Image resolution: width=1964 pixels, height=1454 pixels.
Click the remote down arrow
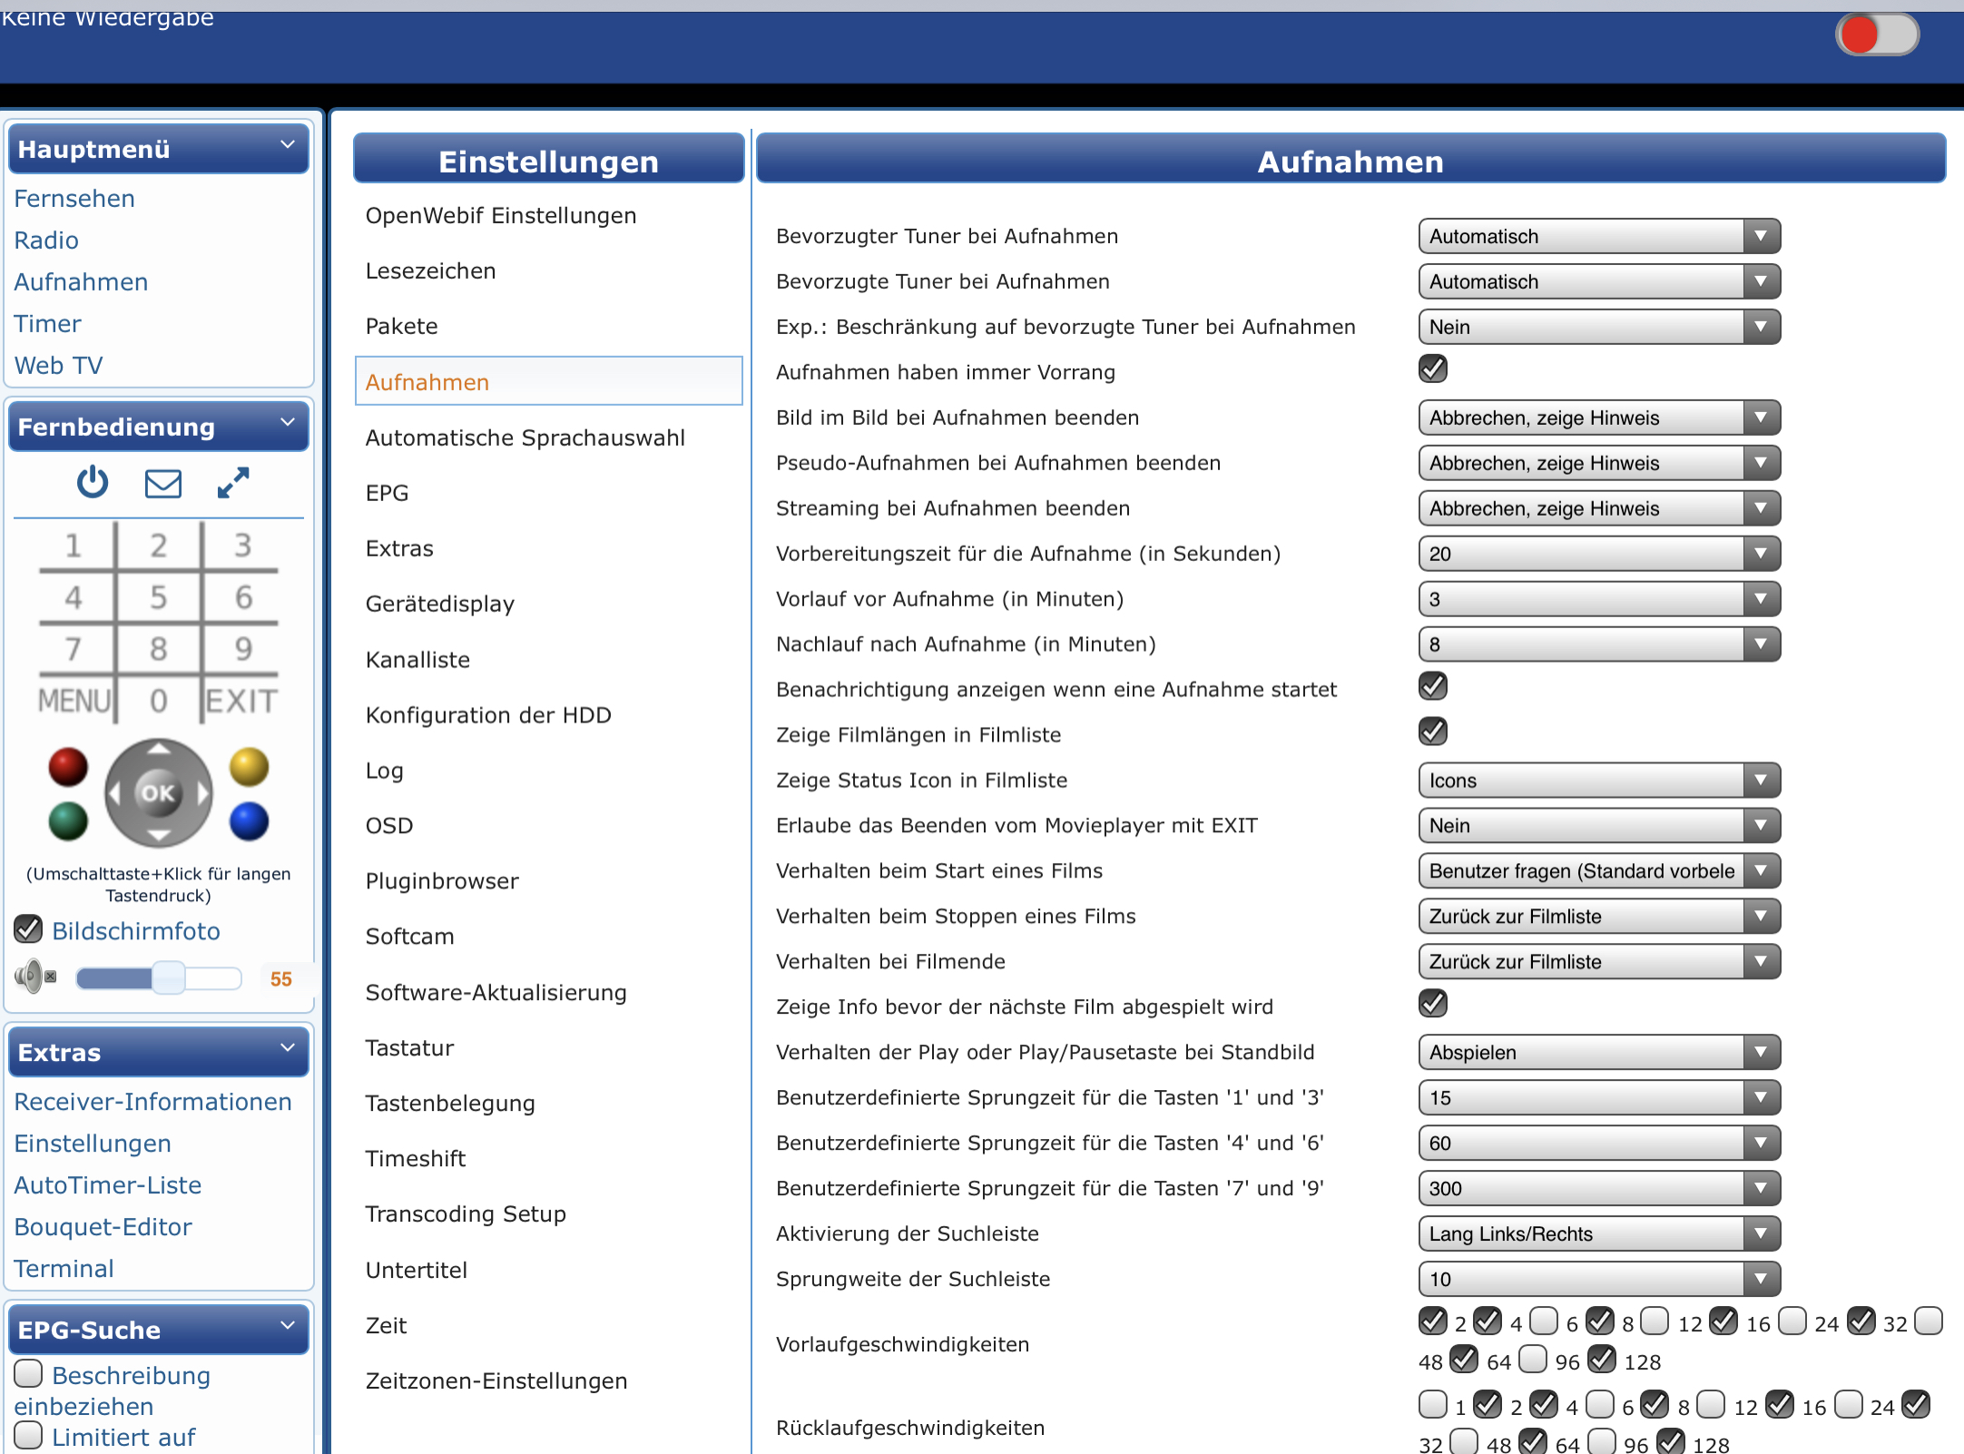click(159, 836)
